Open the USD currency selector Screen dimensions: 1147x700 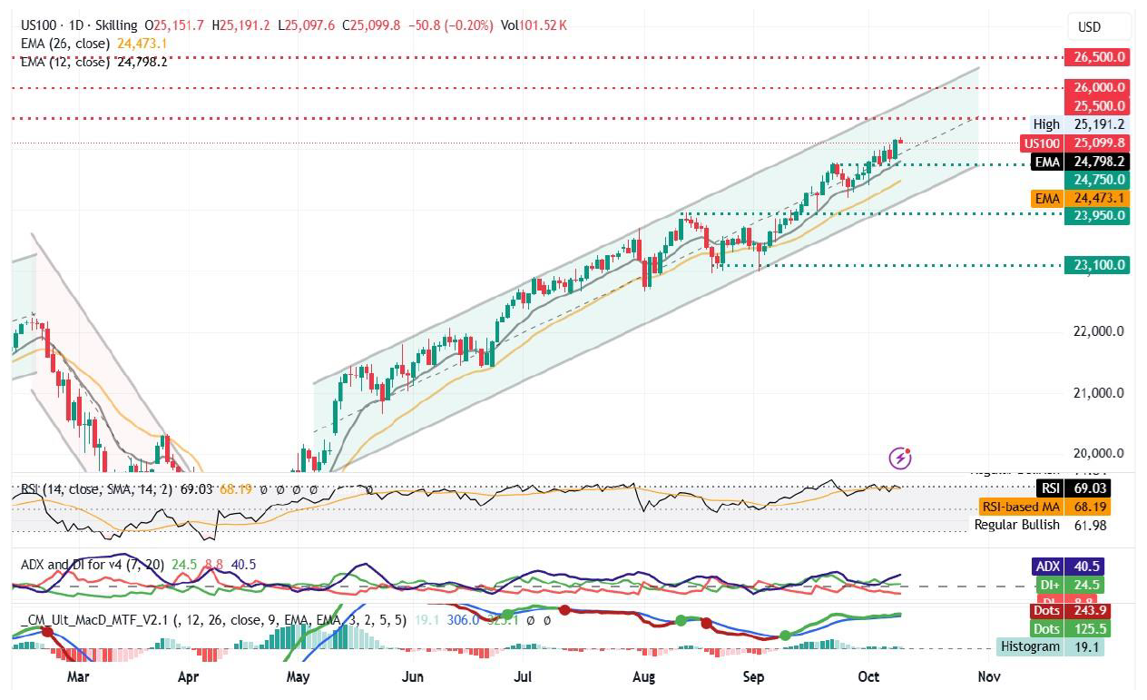[1089, 27]
